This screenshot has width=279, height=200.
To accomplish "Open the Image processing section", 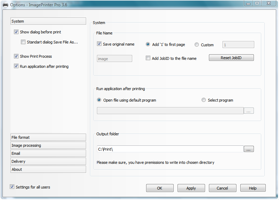I will coord(48,145).
